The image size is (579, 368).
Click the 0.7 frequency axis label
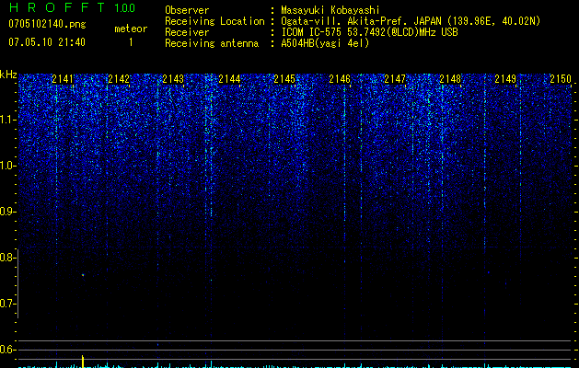[7, 304]
